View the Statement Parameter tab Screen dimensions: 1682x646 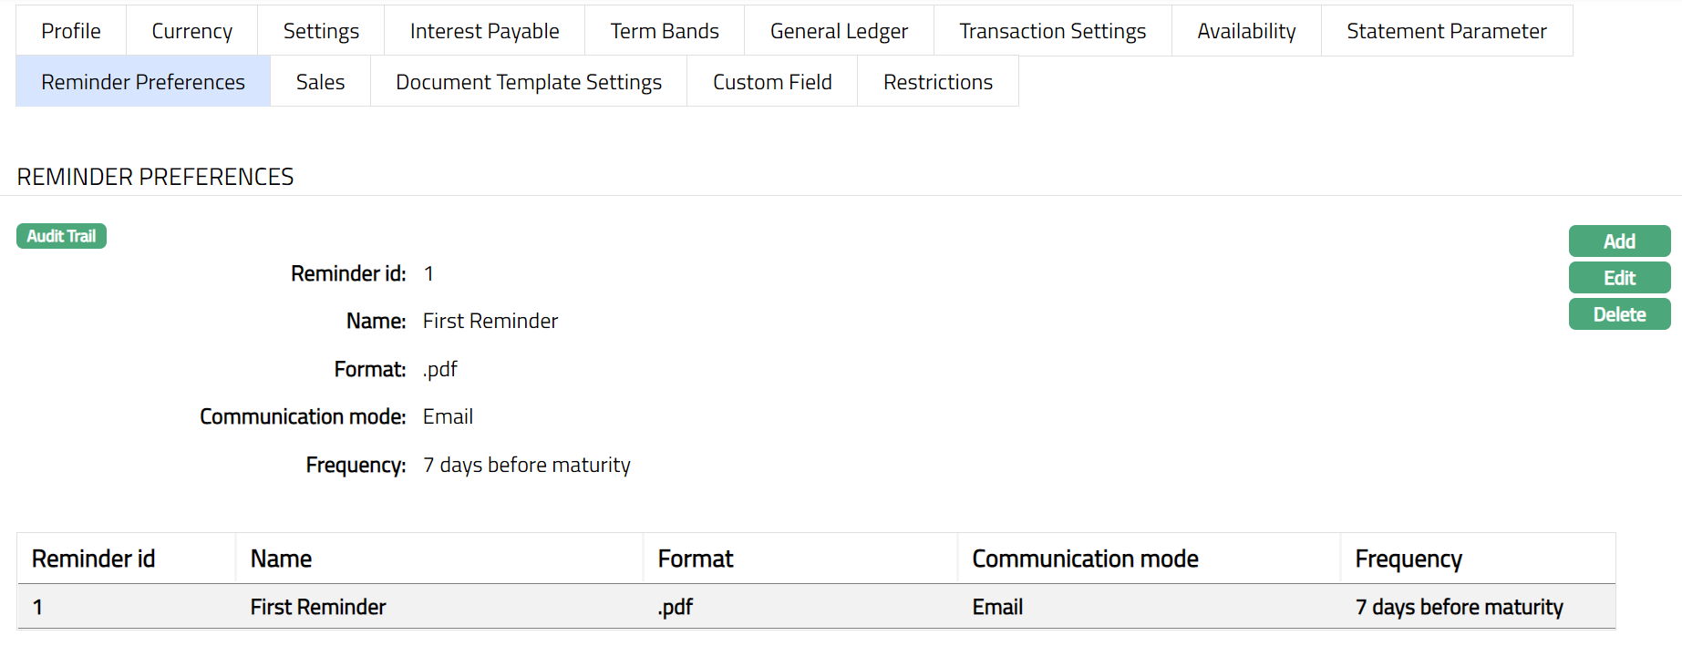click(x=1446, y=31)
